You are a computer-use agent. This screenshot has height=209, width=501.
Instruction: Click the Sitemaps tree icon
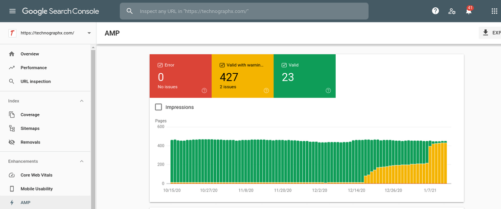[12, 128]
